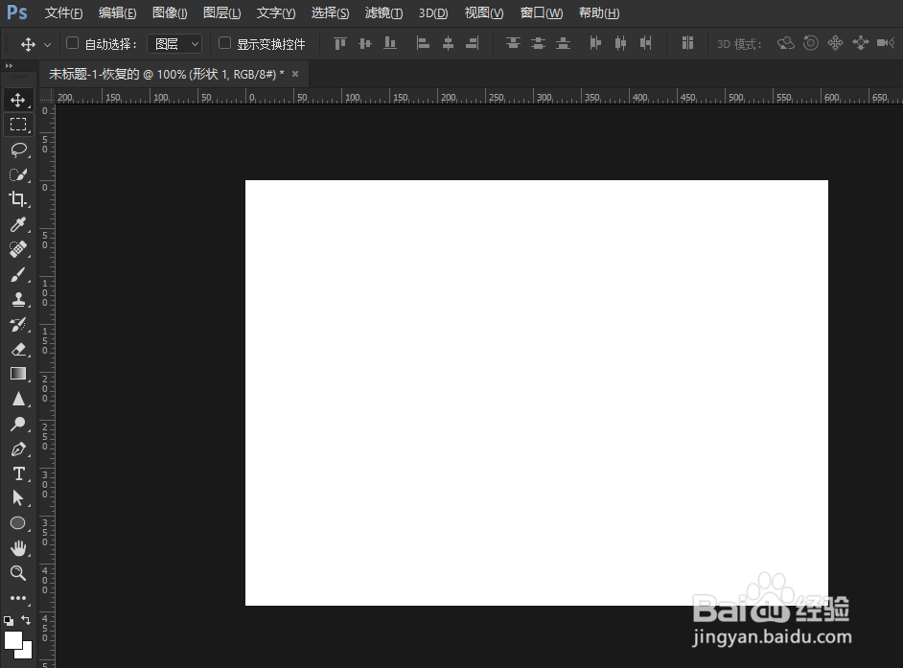Select the Healing Brush tool
Image resolution: width=903 pixels, height=668 pixels.
coord(18,249)
